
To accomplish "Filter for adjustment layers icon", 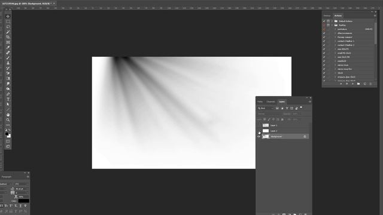I will (x=282, y=108).
